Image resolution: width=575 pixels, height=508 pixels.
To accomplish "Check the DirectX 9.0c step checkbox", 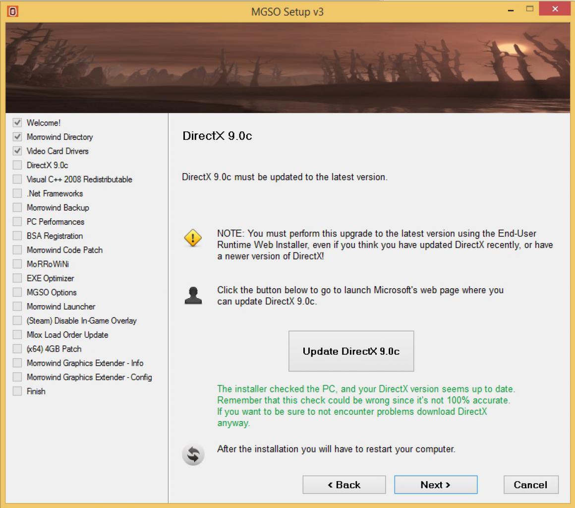I will (17, 165).
